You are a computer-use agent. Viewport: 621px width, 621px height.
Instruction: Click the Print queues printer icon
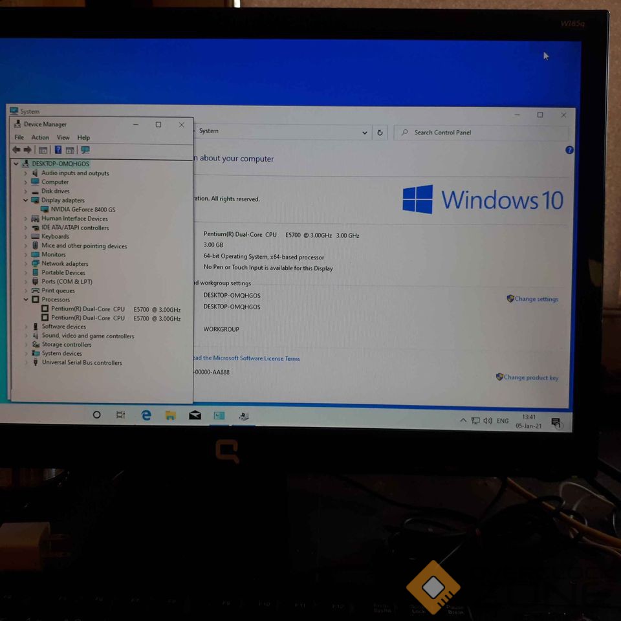35,290
